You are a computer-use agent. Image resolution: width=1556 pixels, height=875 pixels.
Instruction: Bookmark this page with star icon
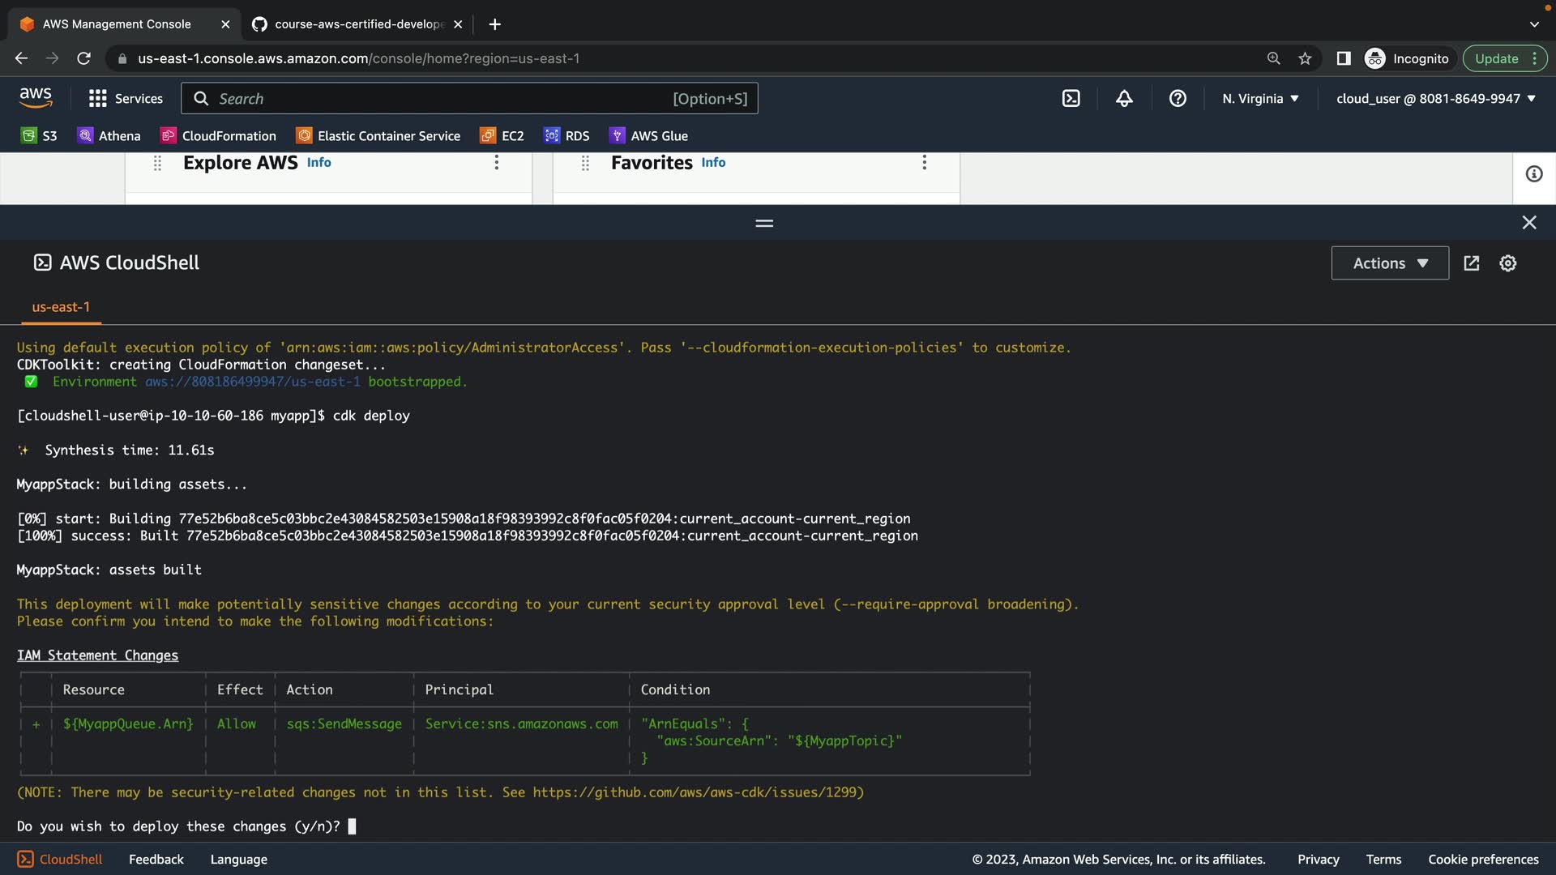click(x=1305, y=58)
